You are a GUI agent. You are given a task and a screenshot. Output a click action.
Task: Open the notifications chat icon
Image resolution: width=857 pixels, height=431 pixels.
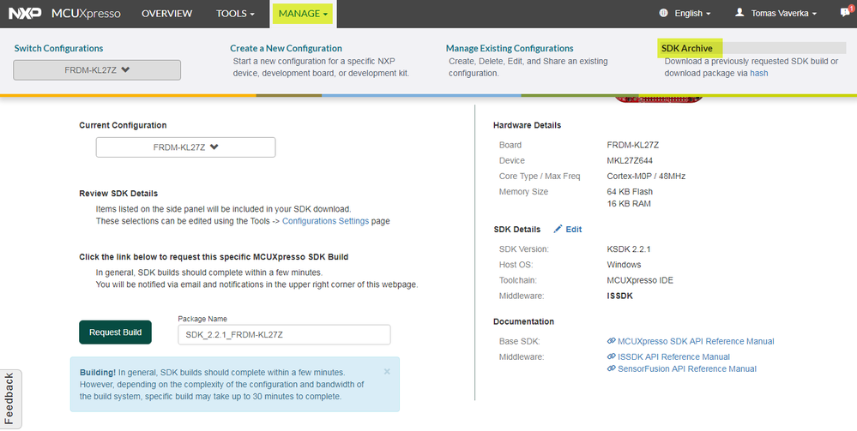[x=845, y=13]
